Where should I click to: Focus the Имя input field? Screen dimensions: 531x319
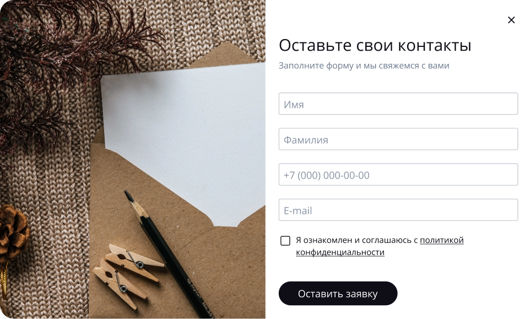tap(398, 104)
